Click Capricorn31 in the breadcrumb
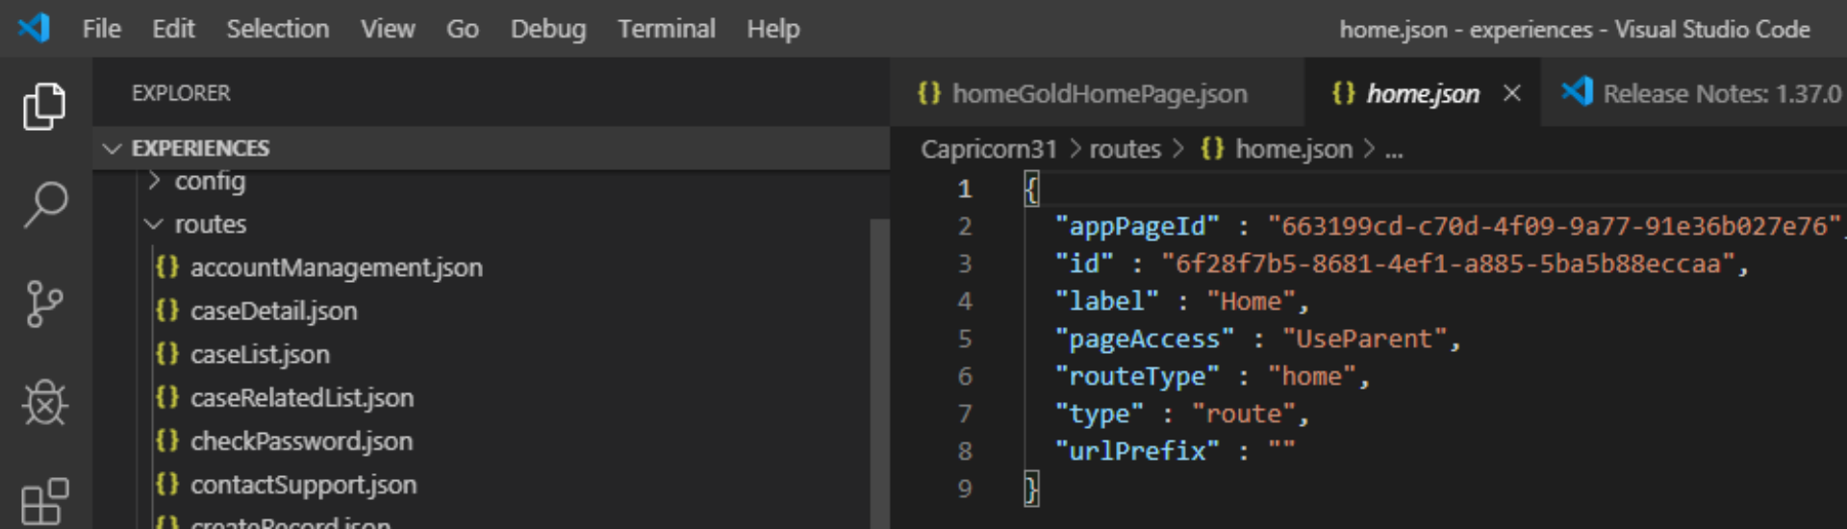The height and width of the screenshot is (529, 1847). [x=989, y=149]
